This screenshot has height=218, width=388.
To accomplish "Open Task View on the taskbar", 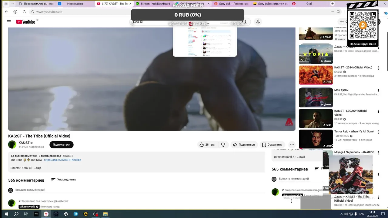I will coord(26,214).
